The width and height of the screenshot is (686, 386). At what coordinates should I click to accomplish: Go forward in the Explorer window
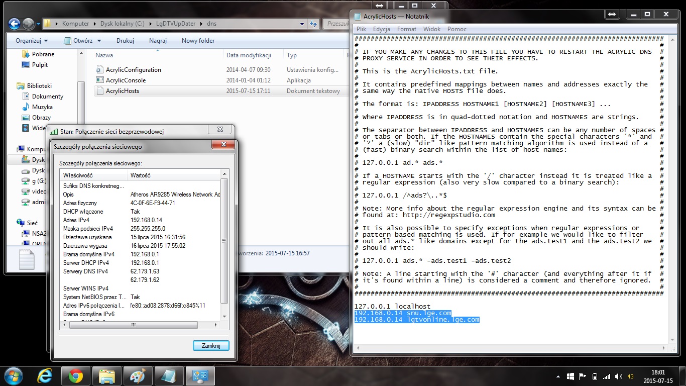(28, 24)
